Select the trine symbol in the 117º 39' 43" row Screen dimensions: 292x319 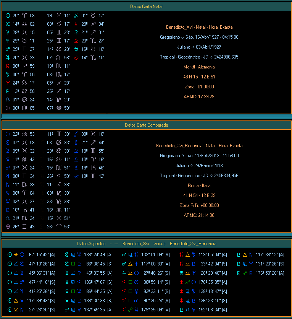point(16,301)
